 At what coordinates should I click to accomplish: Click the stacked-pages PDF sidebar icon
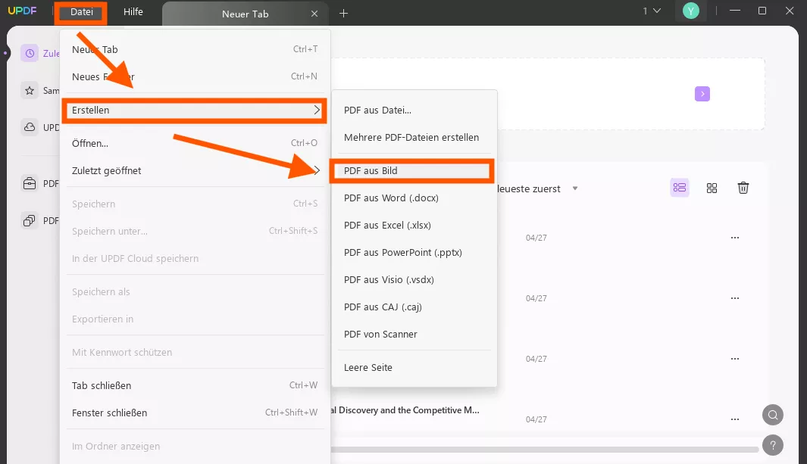tap(30, 220)
